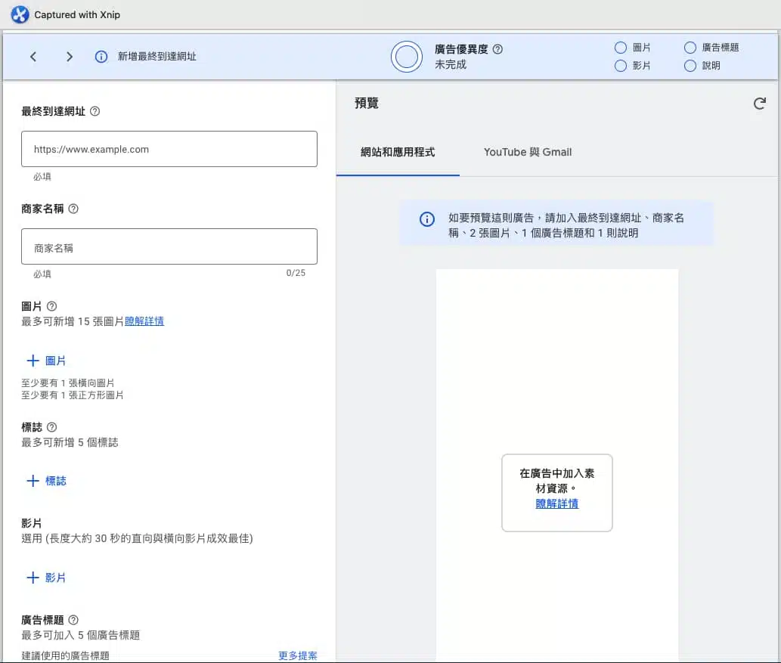
Task: Open help icon beside 標誌 label
Action: pyautogui.click(x=52, y=427)
